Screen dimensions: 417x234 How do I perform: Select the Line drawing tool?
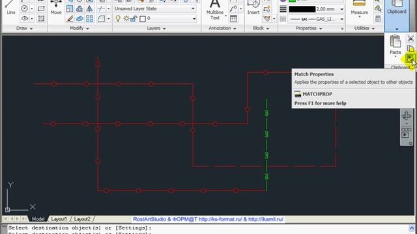coord(10,7)
